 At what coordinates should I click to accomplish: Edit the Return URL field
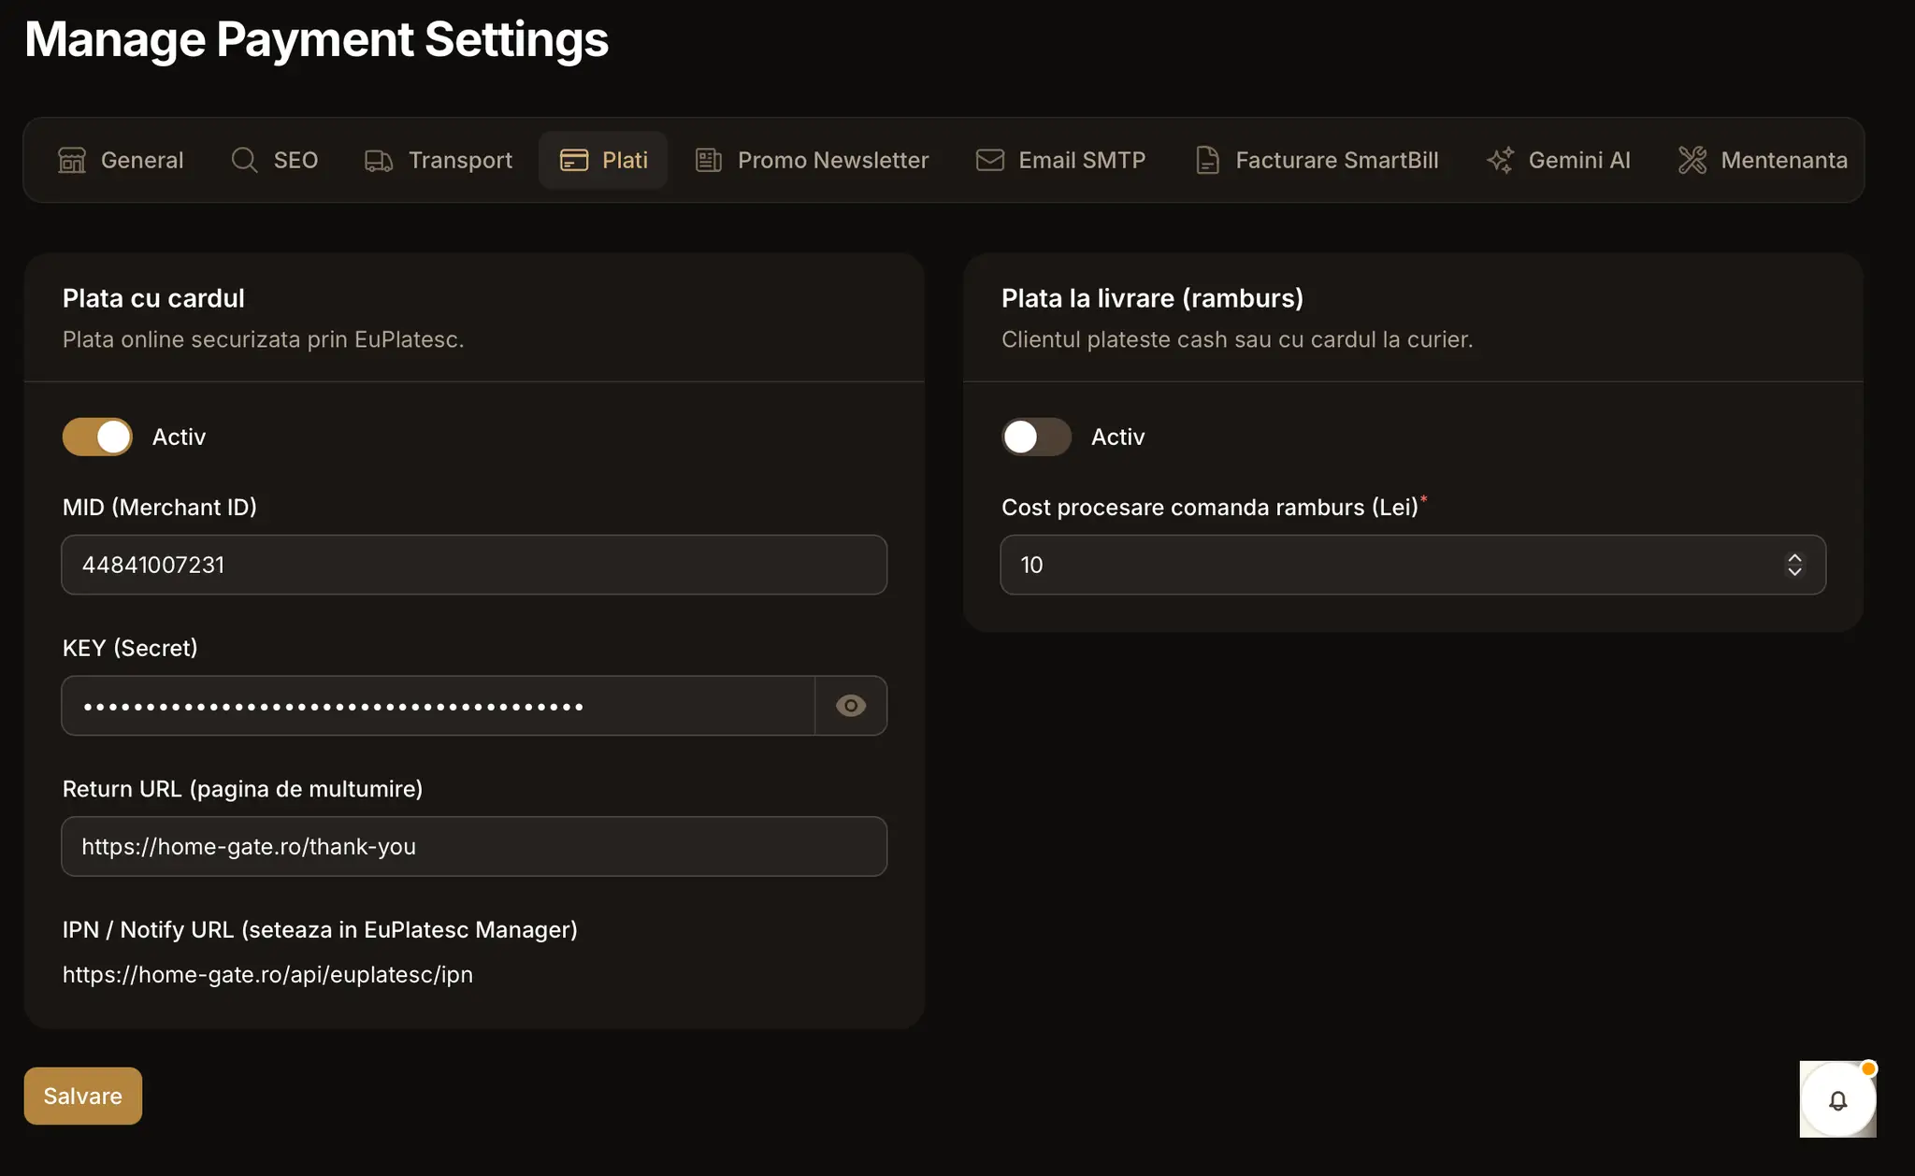tap(474, 846)
